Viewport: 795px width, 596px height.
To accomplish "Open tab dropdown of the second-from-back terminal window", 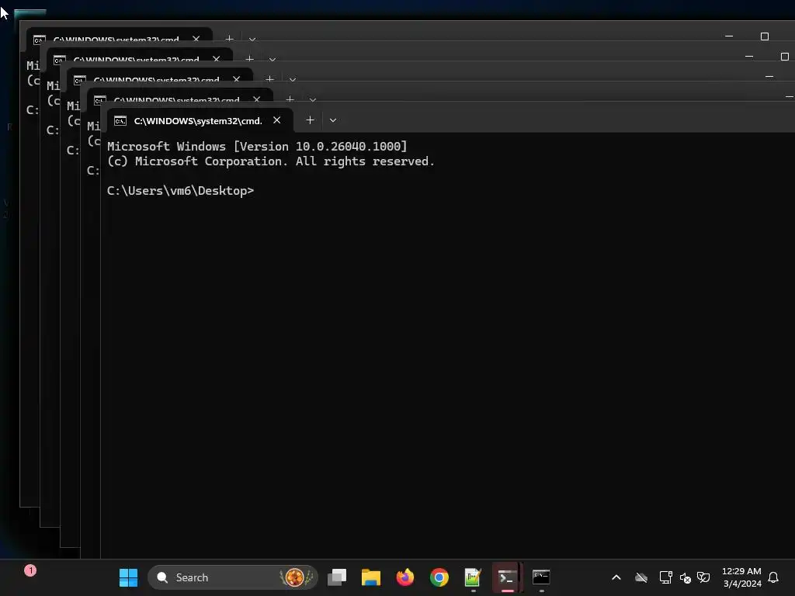I will pyautogui.click(x=273, y=59).
